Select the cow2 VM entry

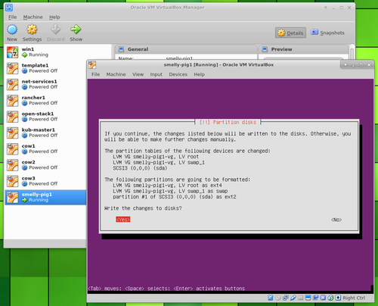tap(45, 165)
